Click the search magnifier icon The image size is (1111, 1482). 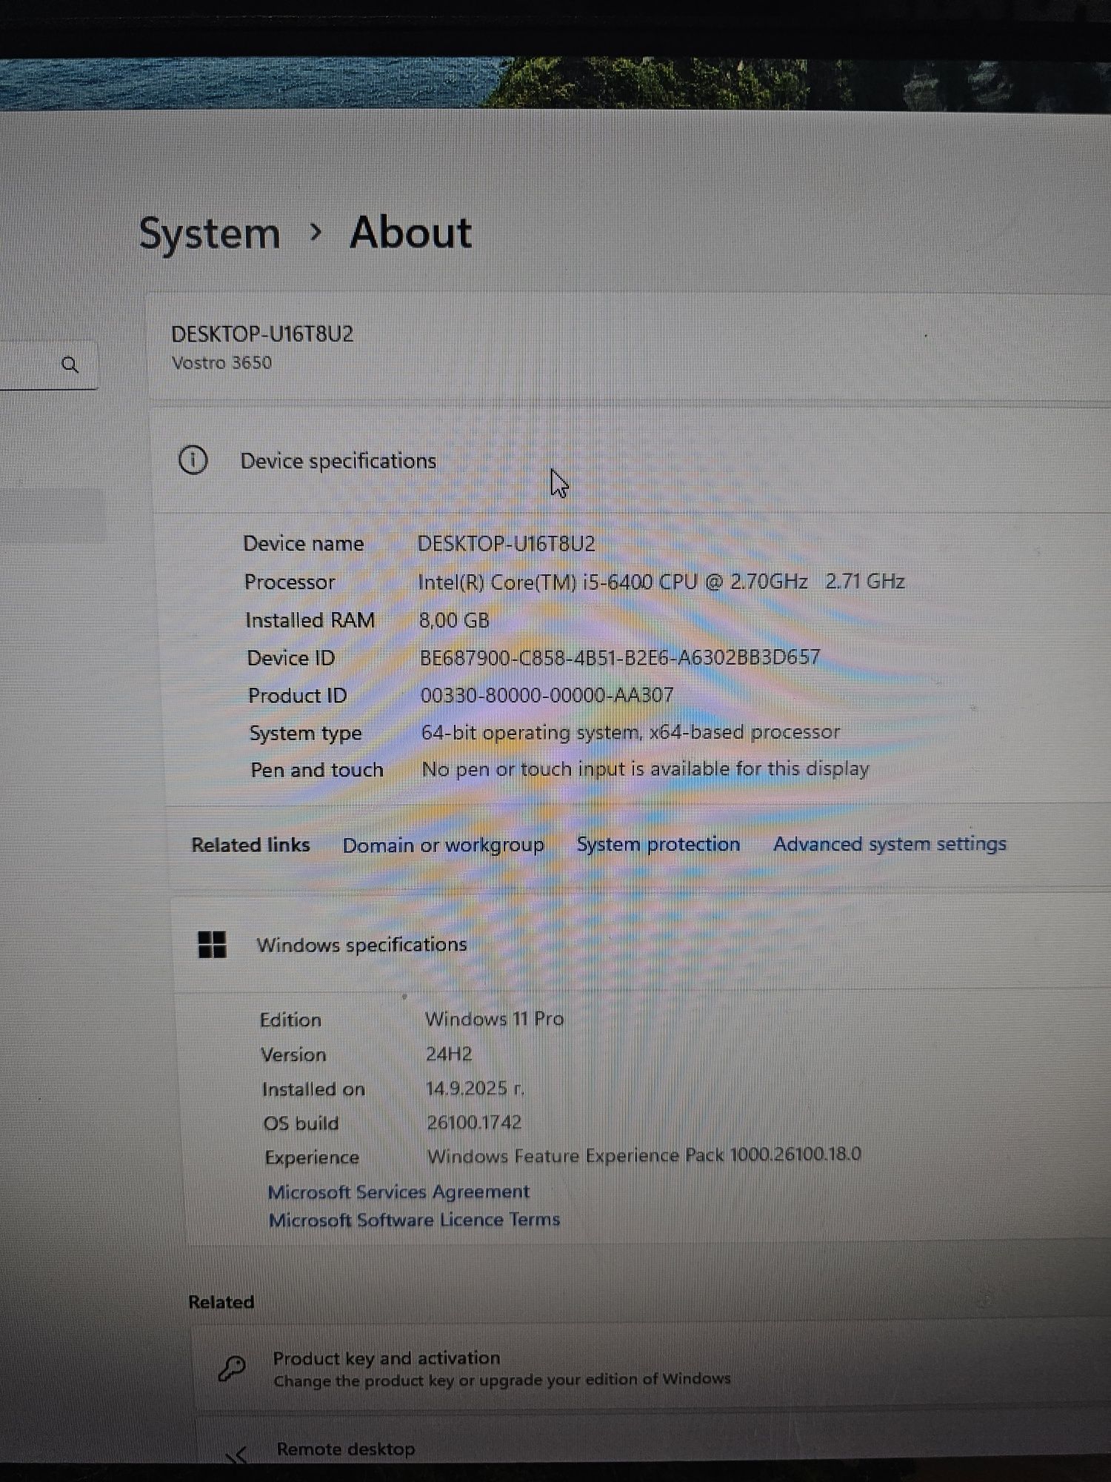point(70,365)
